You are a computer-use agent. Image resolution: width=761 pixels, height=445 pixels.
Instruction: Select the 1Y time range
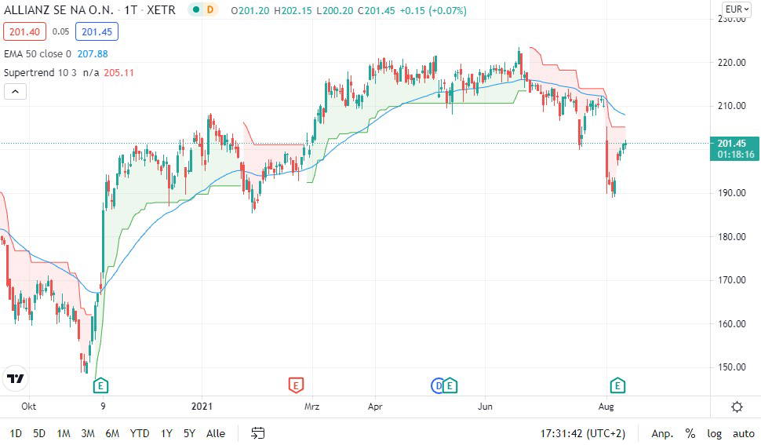pyautogui.click(x=166, y=433)
